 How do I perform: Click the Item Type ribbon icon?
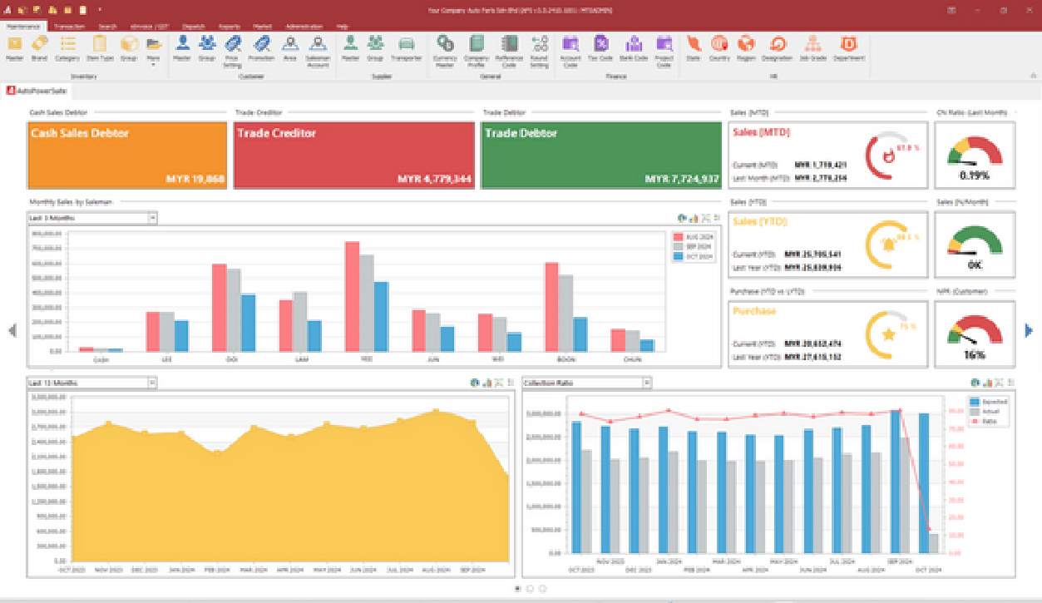click(x=100, y=47)
